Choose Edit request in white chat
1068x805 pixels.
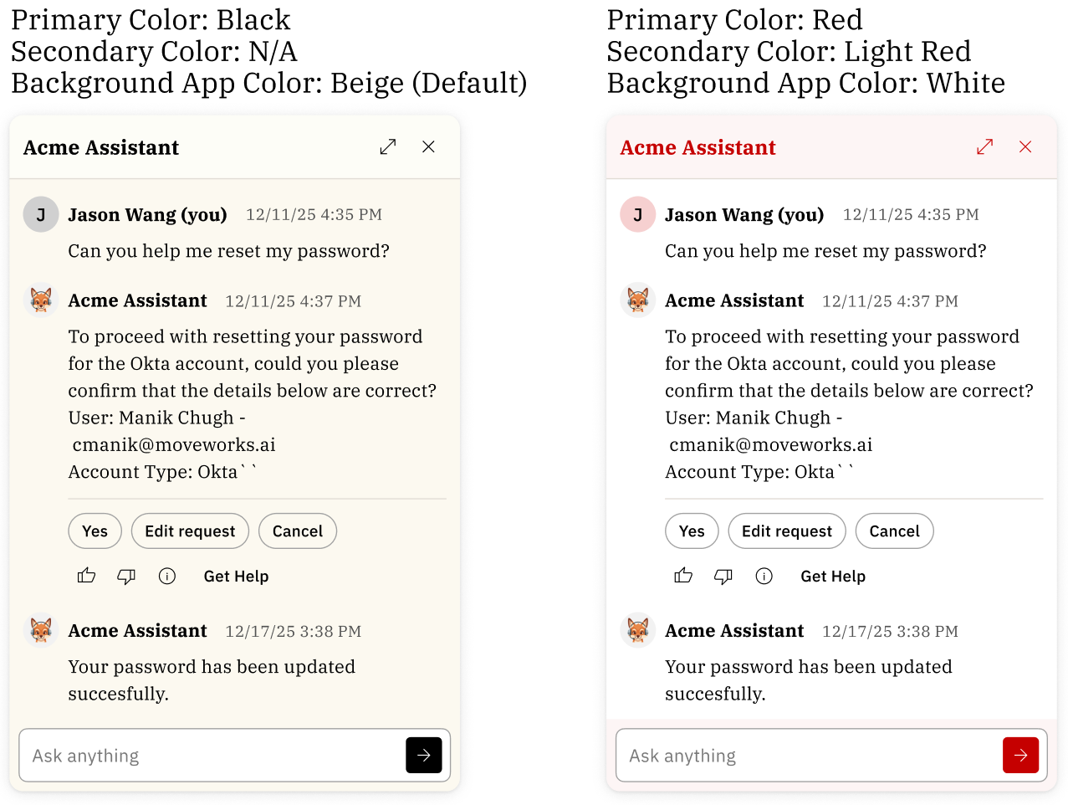tap(787, 531)
